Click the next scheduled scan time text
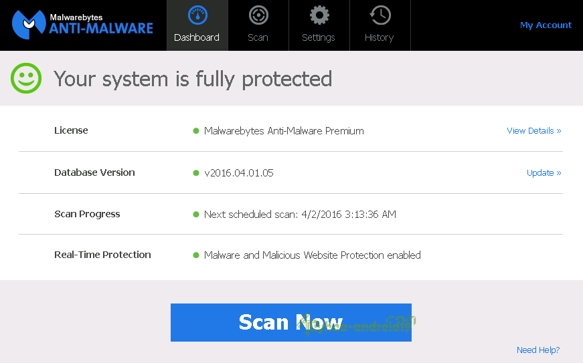 click(300, 214)
